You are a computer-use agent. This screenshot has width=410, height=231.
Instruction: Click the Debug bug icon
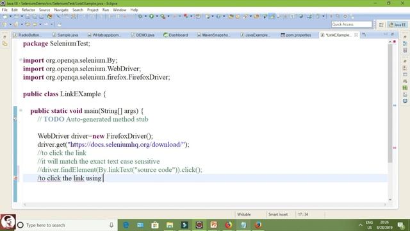[140, 17]
